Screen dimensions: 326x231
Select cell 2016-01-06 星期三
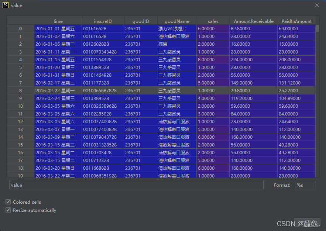(x=58, y=44)
